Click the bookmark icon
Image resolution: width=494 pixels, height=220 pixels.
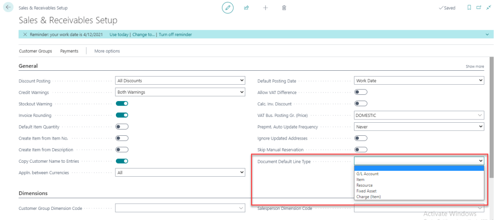point(469,8)
